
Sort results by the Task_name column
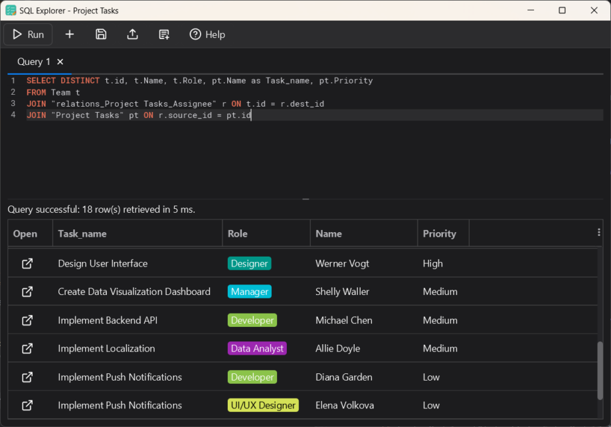pyautogui.click(x=80, y=233)
